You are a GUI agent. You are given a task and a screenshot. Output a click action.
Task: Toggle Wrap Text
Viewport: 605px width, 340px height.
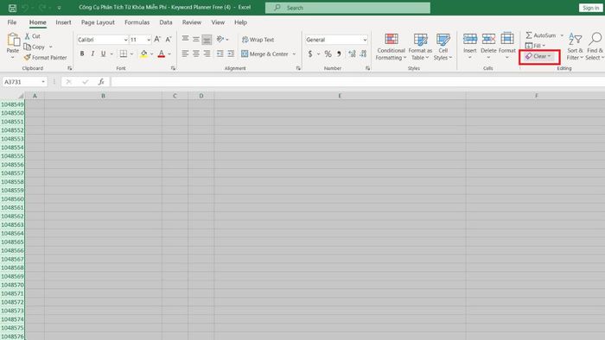click(258, 40)
